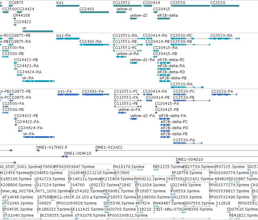Select the CG3493-PA protein label
Image resolution: width=258 pixels, height=220 pixels.
93,91
